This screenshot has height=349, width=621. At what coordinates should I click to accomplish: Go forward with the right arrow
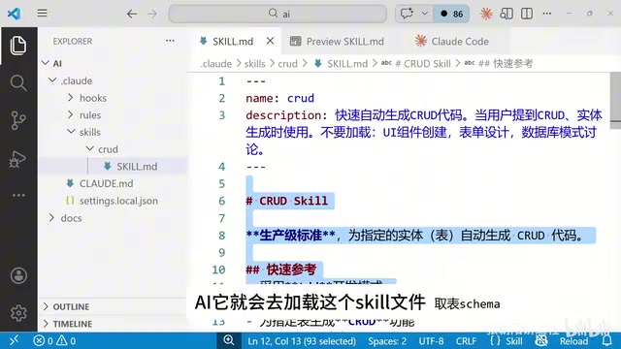[x=152, y=15]
